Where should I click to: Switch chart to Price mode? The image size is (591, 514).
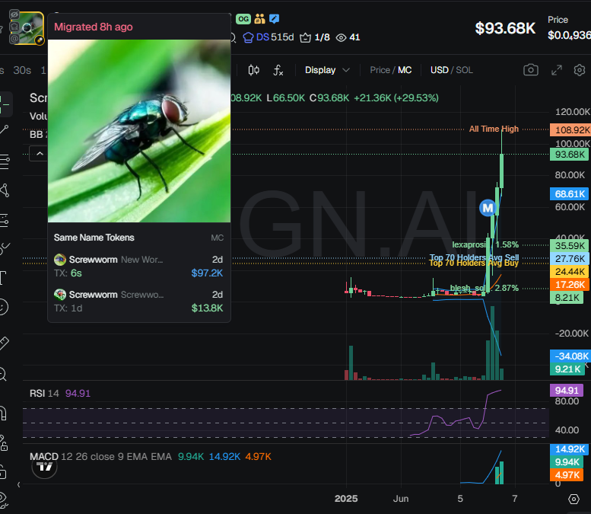[x=380, y=70]
